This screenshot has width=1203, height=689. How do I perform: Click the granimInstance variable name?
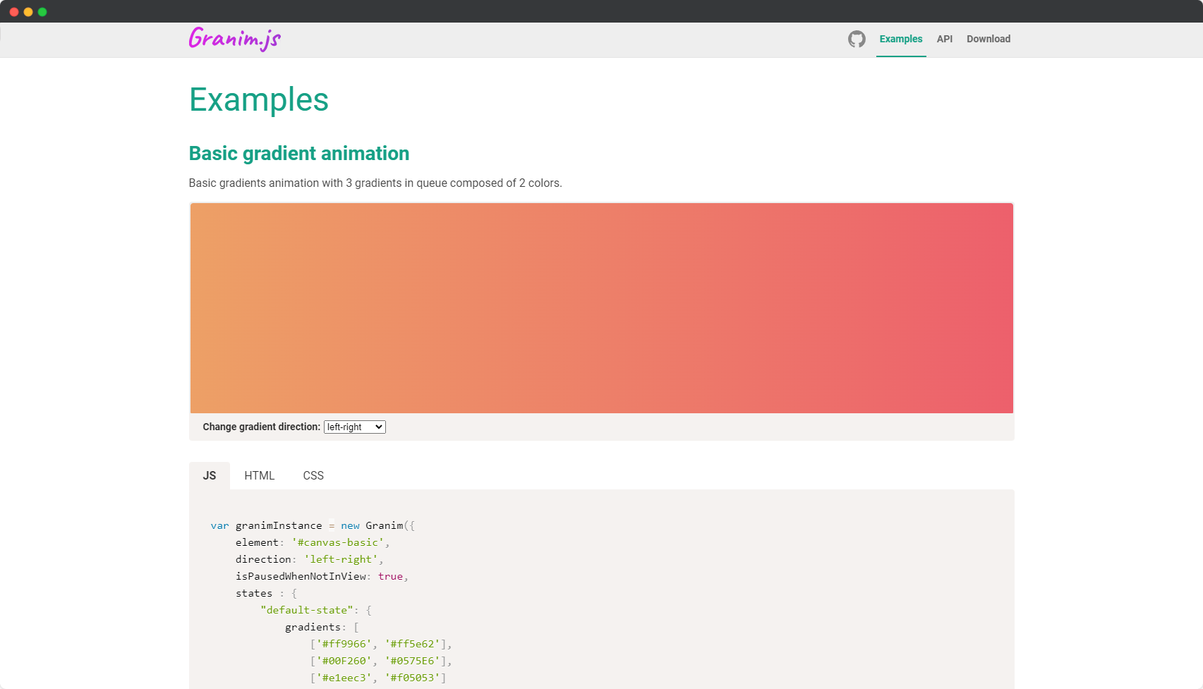tap(279, 525)
